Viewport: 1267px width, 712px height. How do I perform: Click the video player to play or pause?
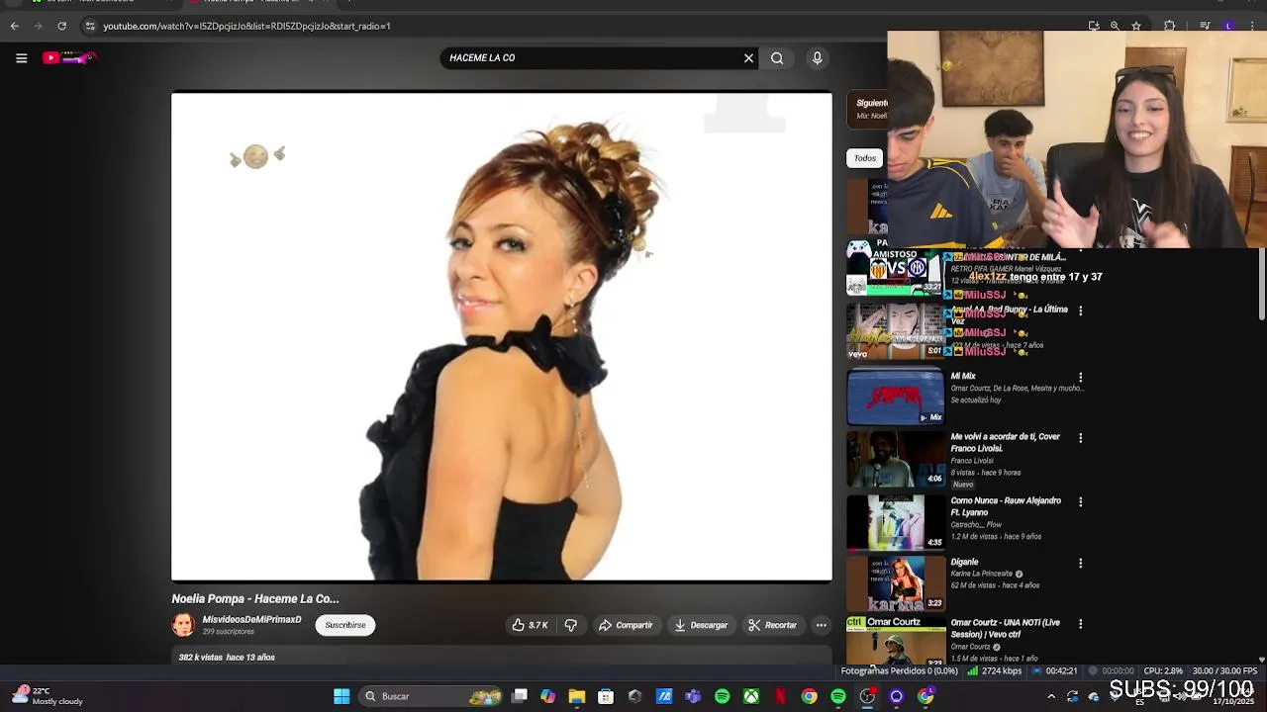click(x=502, y=337)
